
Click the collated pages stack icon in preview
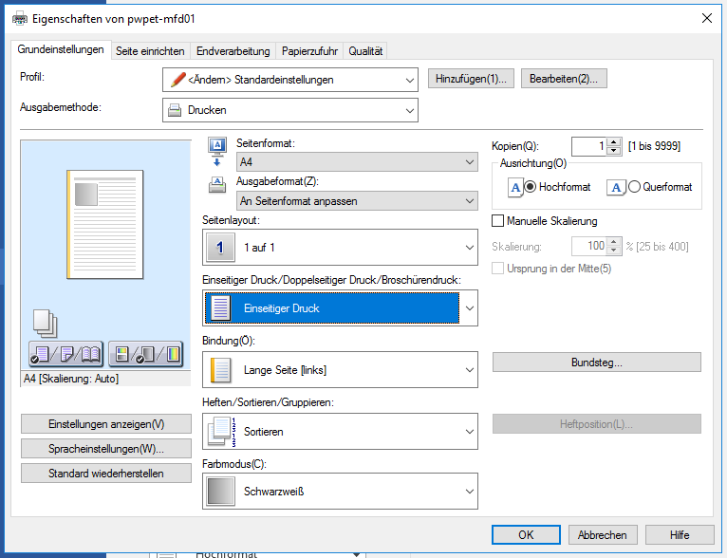coord(42,322)
